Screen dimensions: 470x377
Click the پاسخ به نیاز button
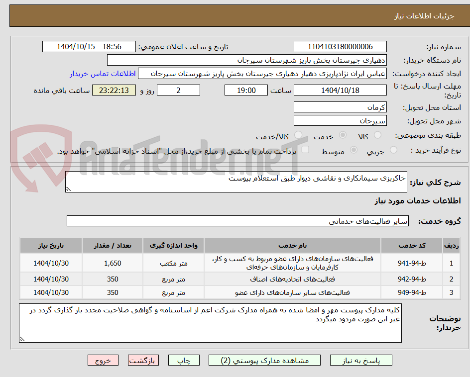tap(361, 361)
